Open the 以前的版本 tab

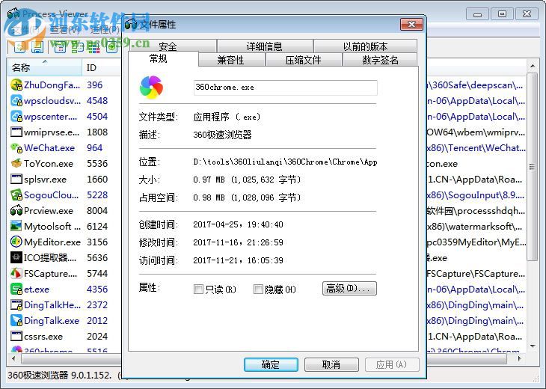tap(365, 46)
